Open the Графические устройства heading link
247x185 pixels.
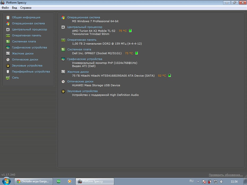point(85,59)
